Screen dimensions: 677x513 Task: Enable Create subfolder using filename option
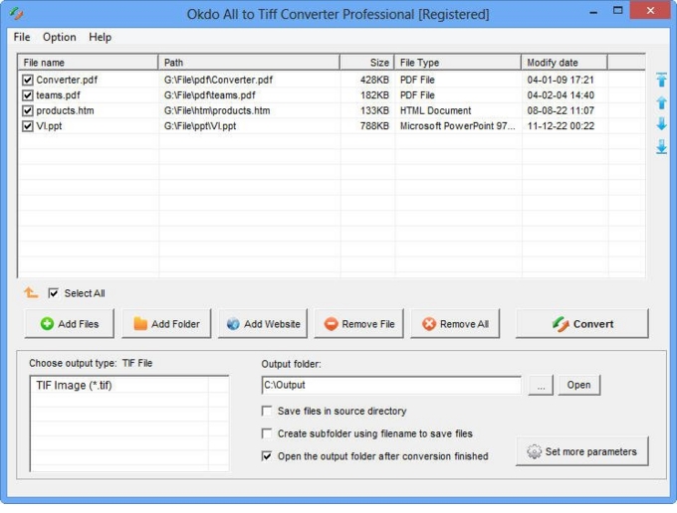pos(267,433)
